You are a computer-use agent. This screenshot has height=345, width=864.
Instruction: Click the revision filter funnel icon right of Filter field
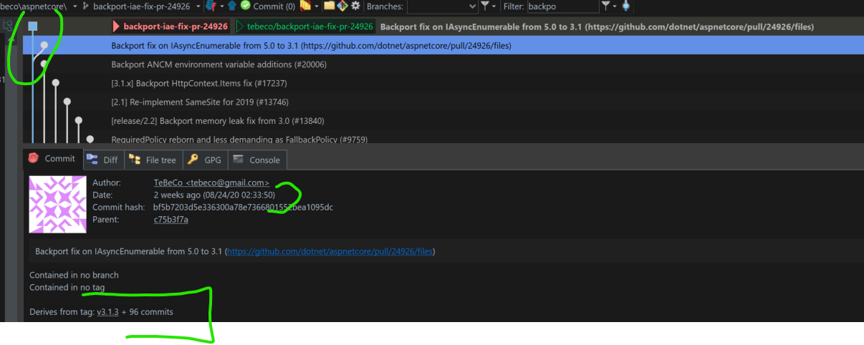tap(606, 6)
